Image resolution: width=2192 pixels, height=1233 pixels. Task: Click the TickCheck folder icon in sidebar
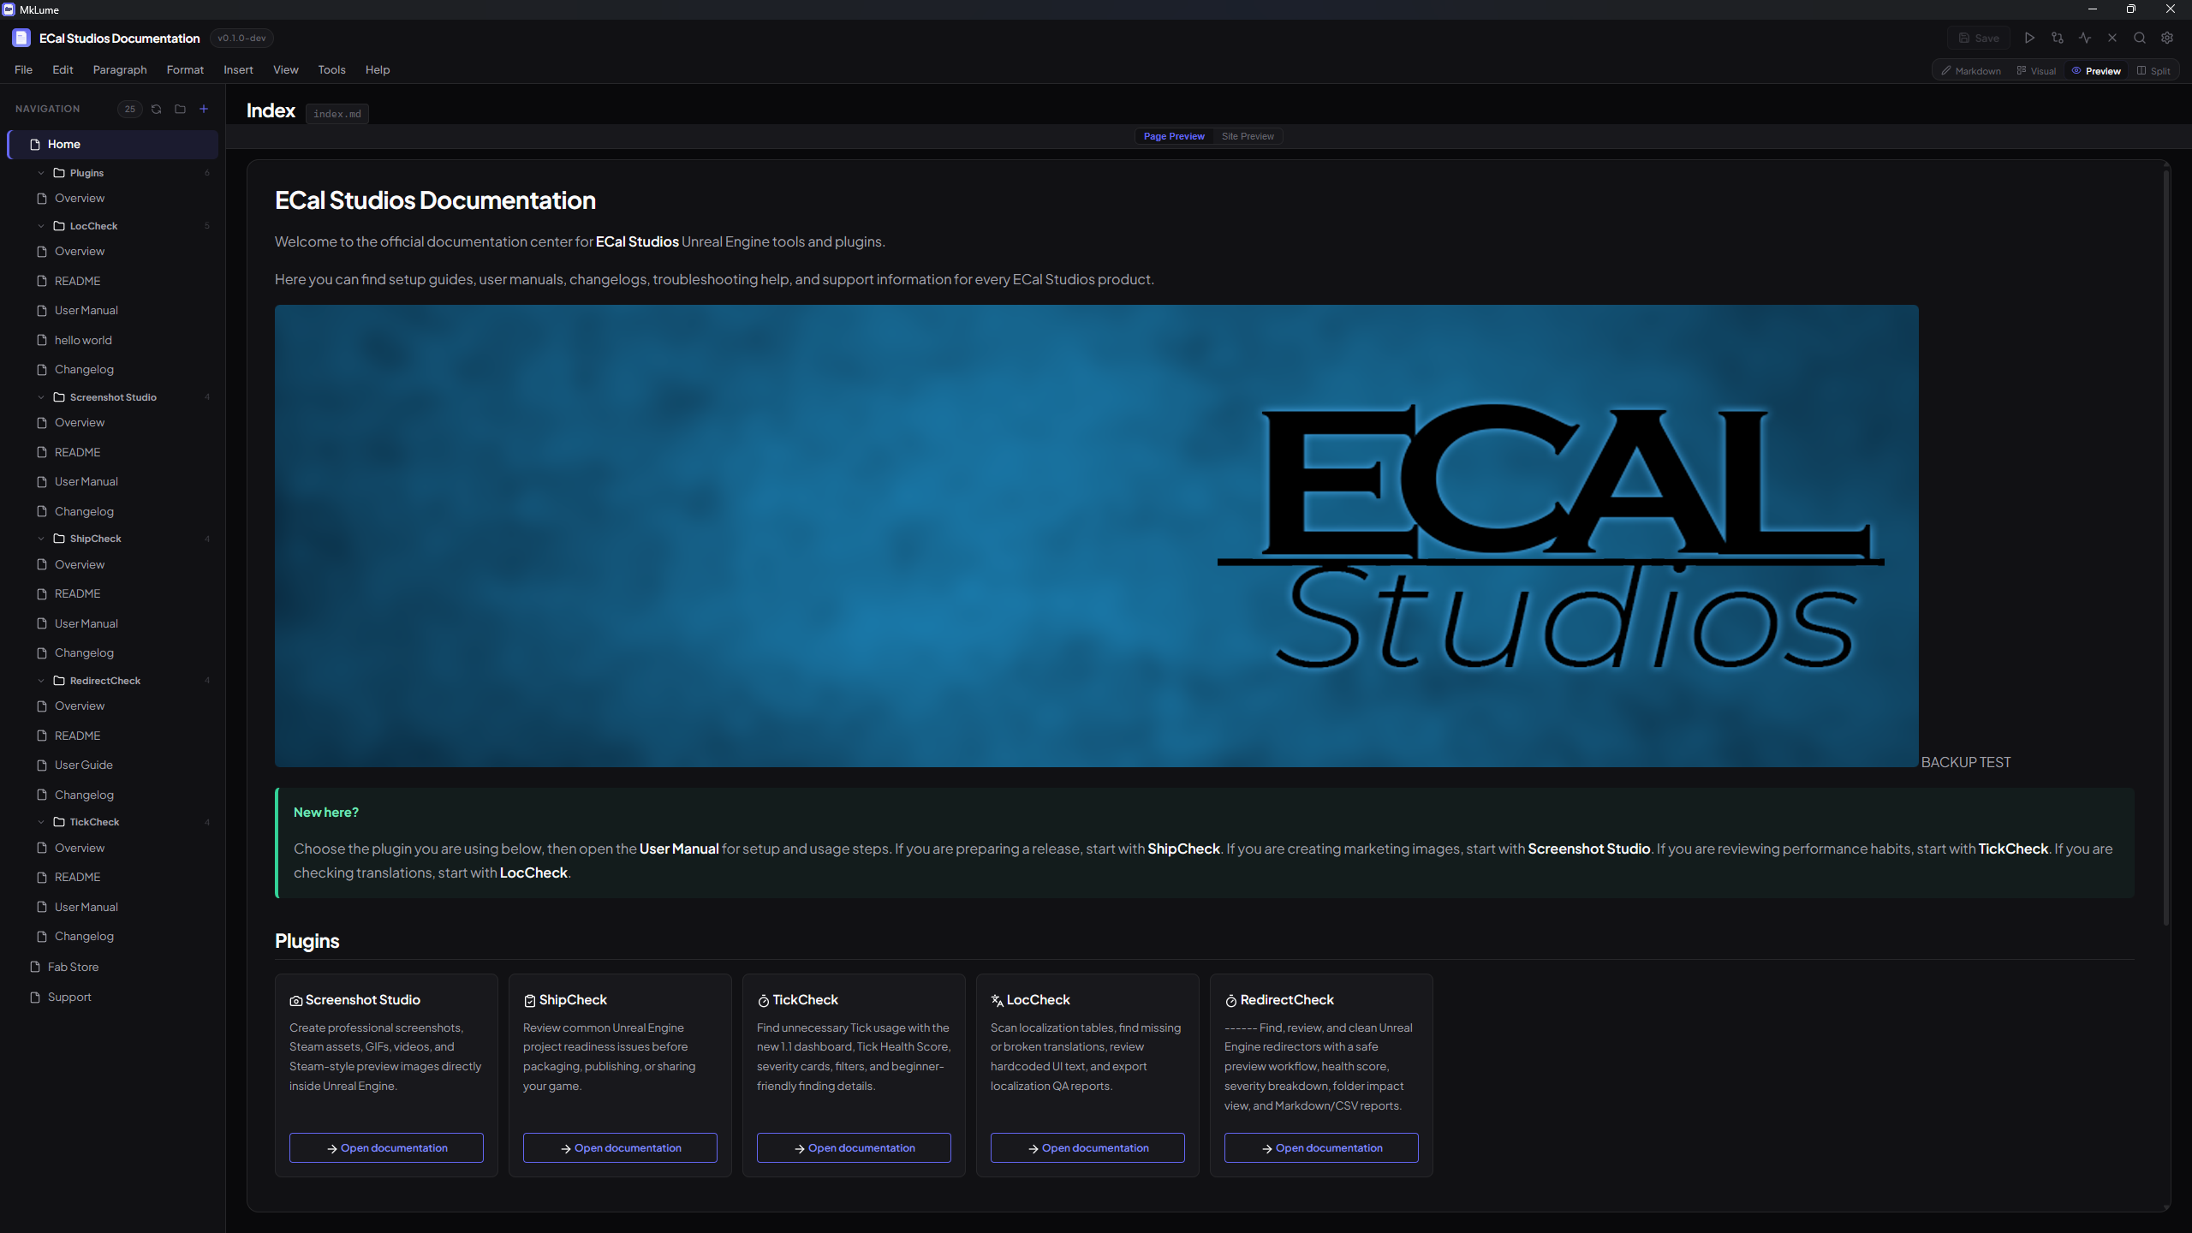(x=59, y=822)
